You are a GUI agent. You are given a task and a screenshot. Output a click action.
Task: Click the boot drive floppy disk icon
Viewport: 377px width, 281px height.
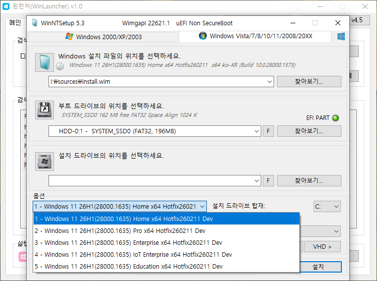pyautogui.click(x=45, y=110)
